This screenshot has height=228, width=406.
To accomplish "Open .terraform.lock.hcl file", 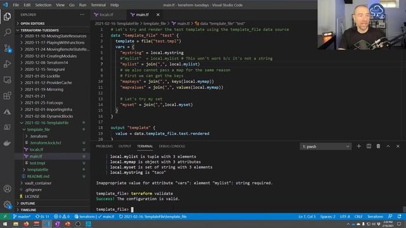I will click(45, 142).
